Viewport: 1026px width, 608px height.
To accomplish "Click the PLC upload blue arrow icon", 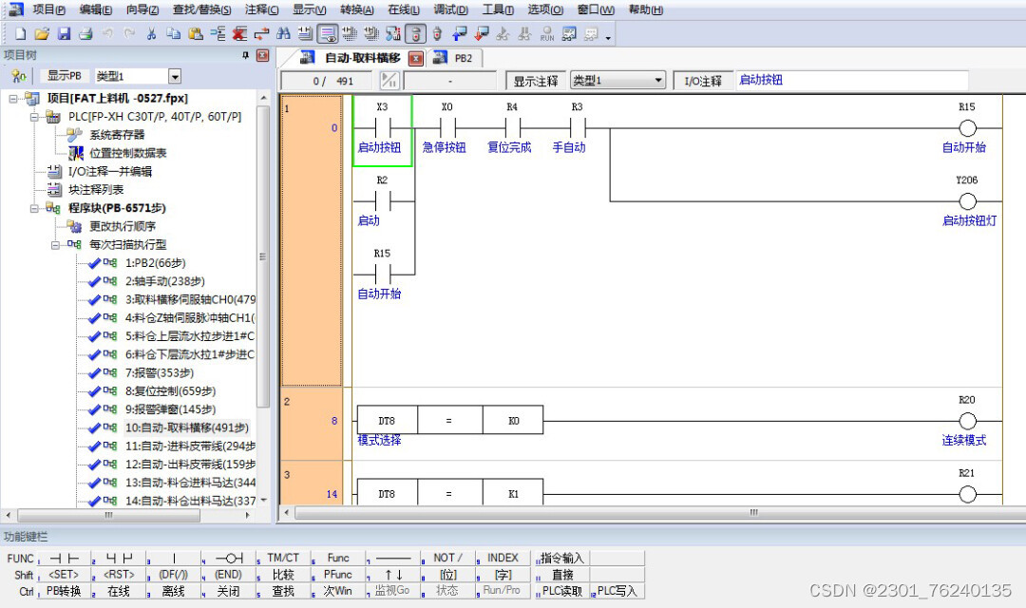I will click(x=460, y=33).
